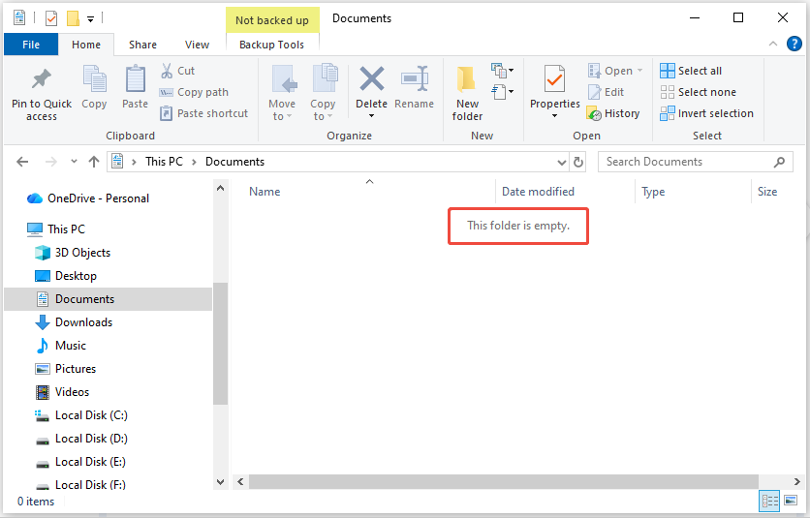The image size is (810, 518).
Task: Open the ribbon Help question mark icon
Action: point(794,45)
